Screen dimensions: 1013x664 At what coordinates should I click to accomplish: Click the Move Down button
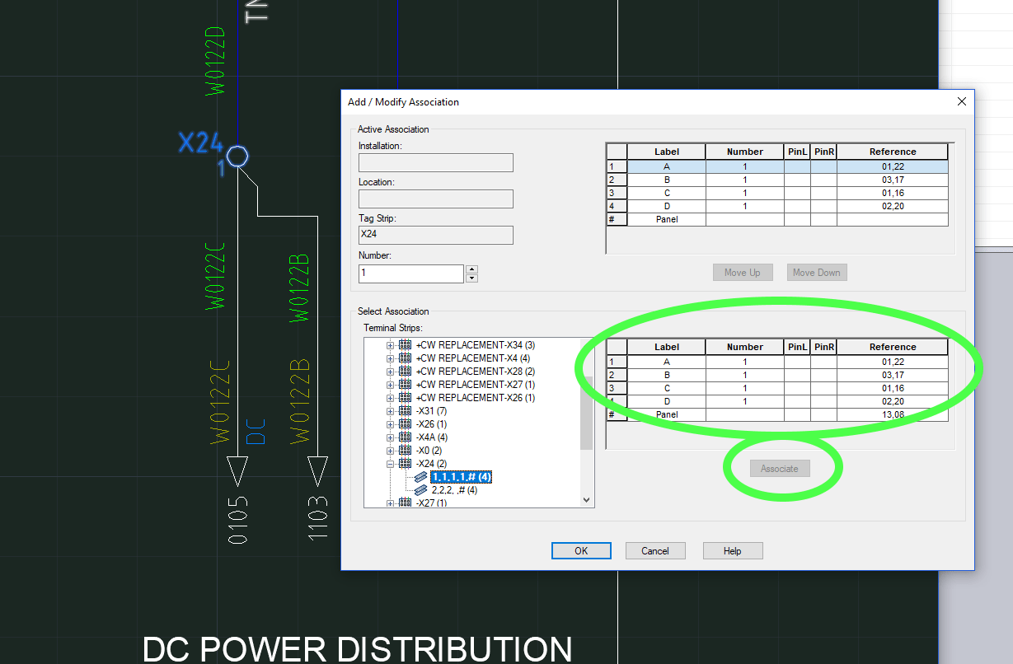point(817,273)
